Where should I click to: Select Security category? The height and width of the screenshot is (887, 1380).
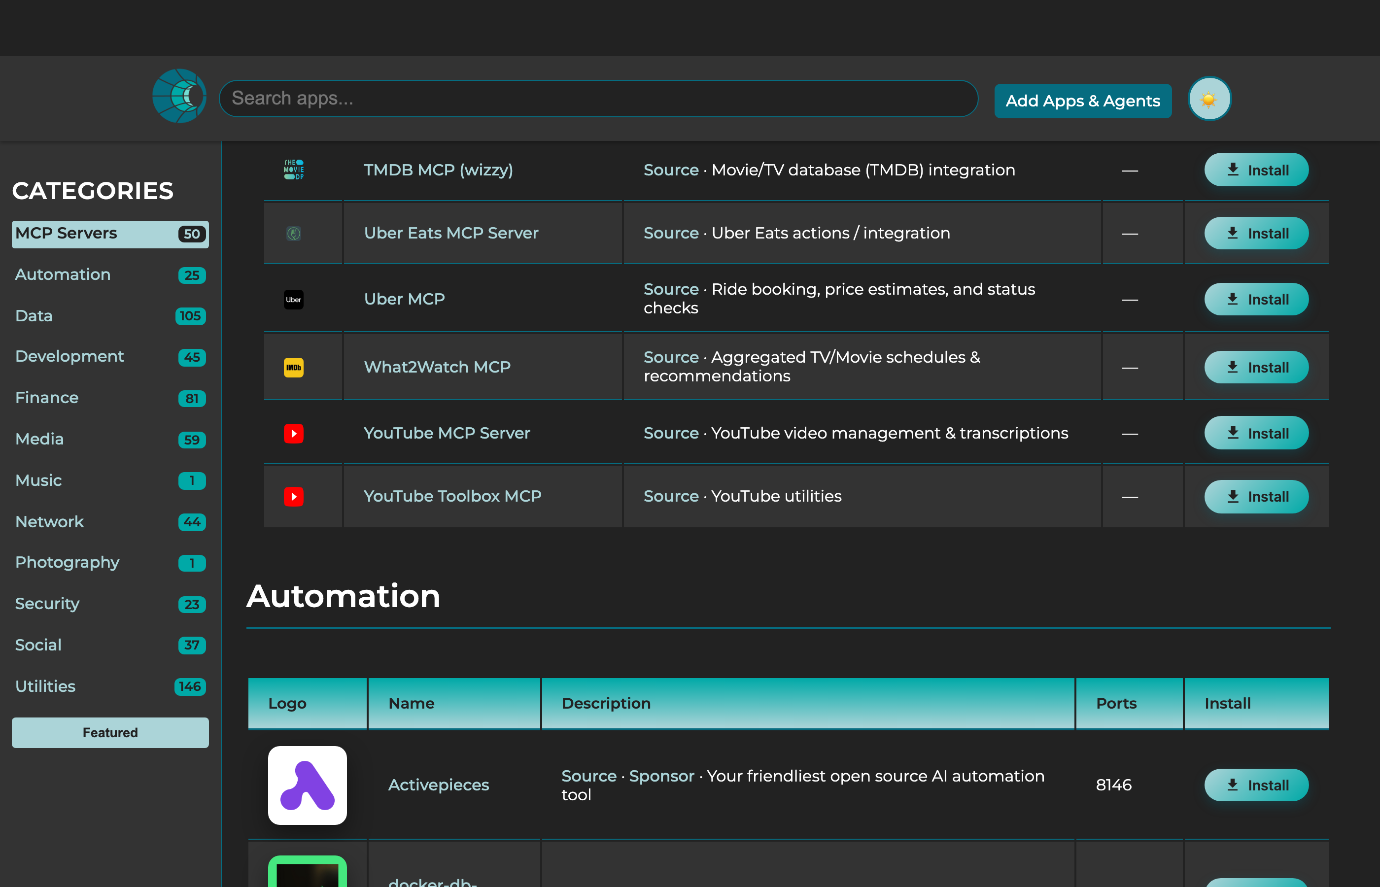(x=110, y=604)
